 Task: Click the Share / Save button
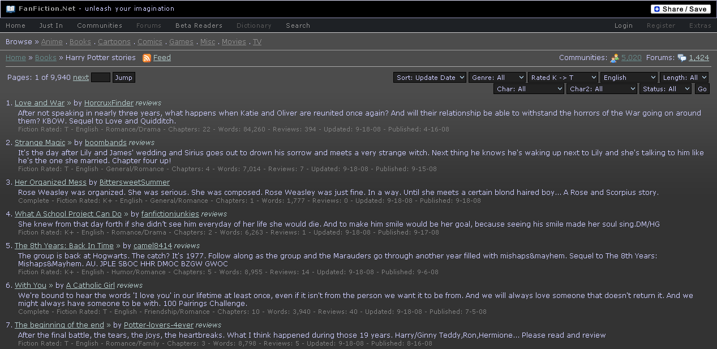(681, 9)
